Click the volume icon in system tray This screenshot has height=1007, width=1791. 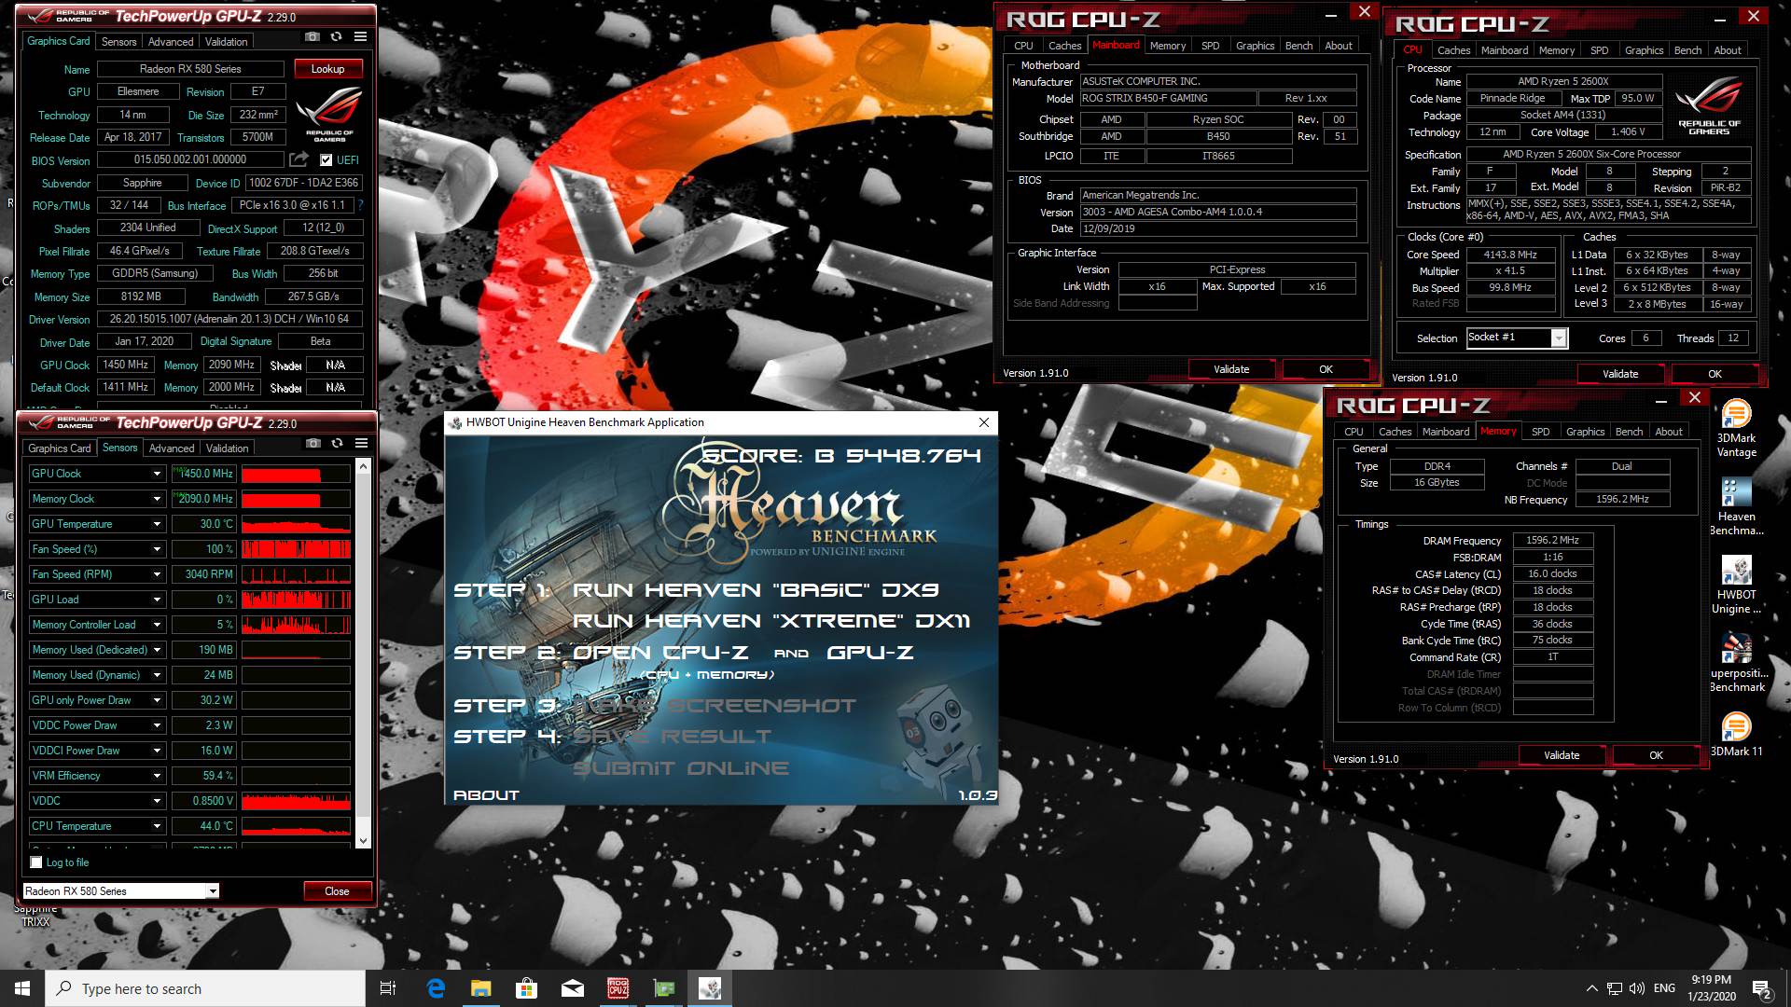pos(1638,988)
